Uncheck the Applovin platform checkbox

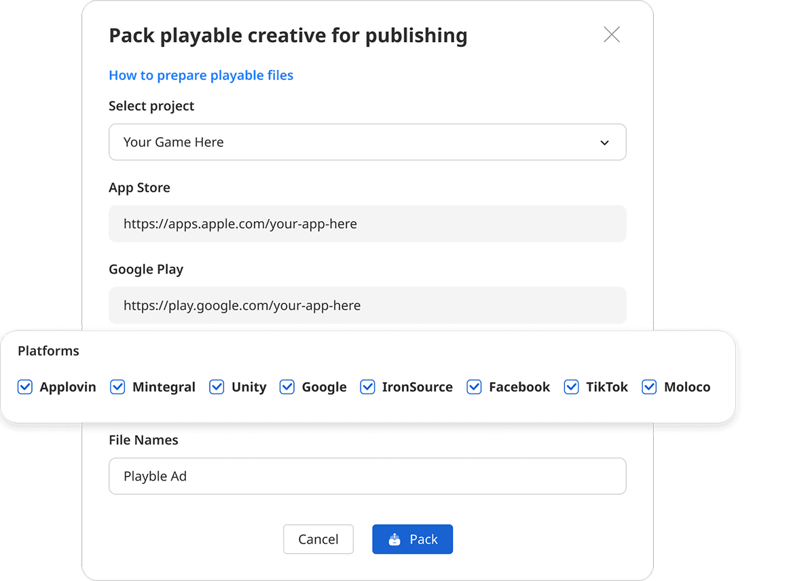pos(25,387)
